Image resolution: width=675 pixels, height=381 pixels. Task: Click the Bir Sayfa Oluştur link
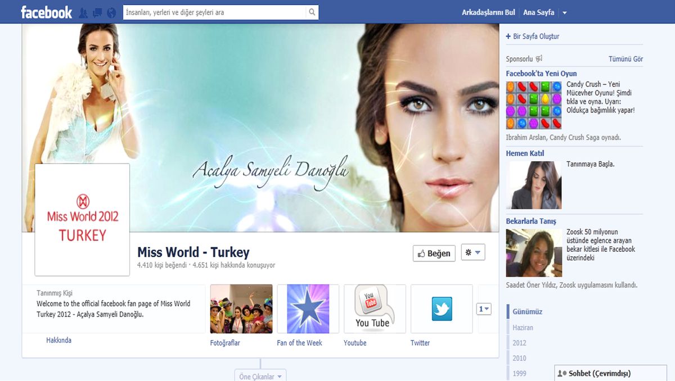(x=533, y=37)
